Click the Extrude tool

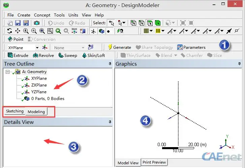(x=18, y=56)
